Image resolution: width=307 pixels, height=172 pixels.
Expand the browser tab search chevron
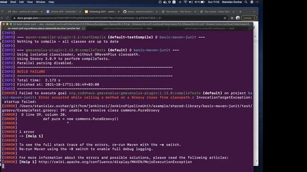point(254,11)
